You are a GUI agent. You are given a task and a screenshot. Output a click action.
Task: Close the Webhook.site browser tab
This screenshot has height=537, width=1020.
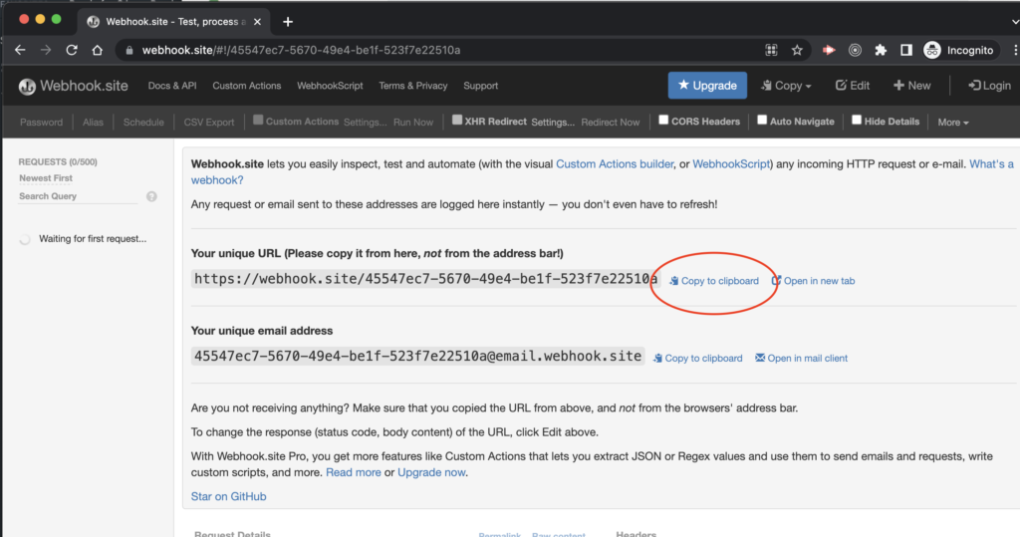coord(257,22)
